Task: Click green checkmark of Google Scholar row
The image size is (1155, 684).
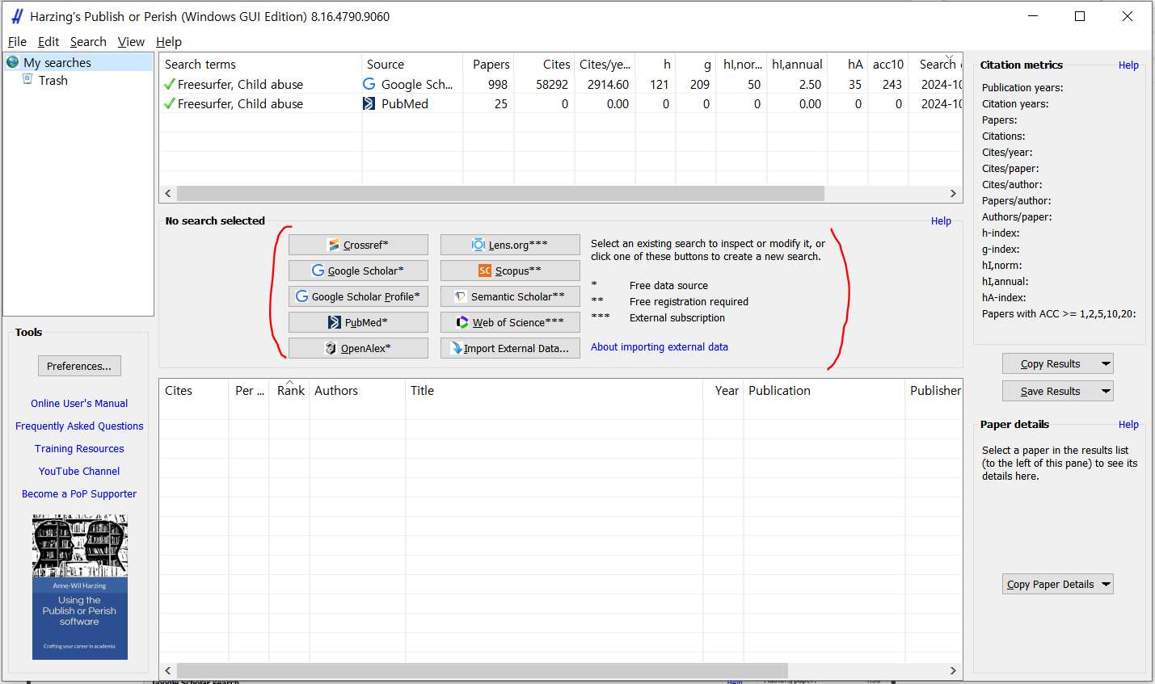Action: point(170,84)
